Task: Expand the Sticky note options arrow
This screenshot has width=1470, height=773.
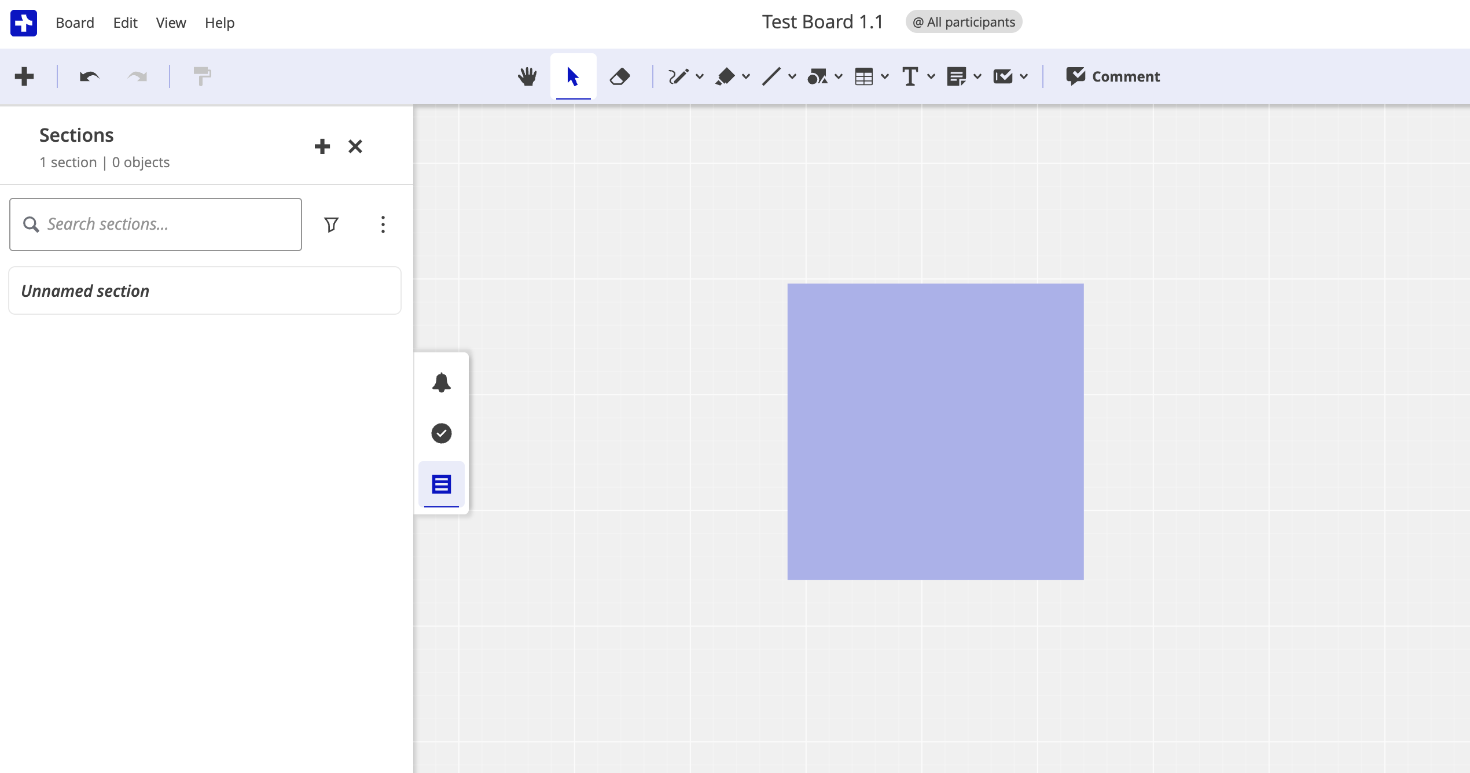Action: (977, 76)
